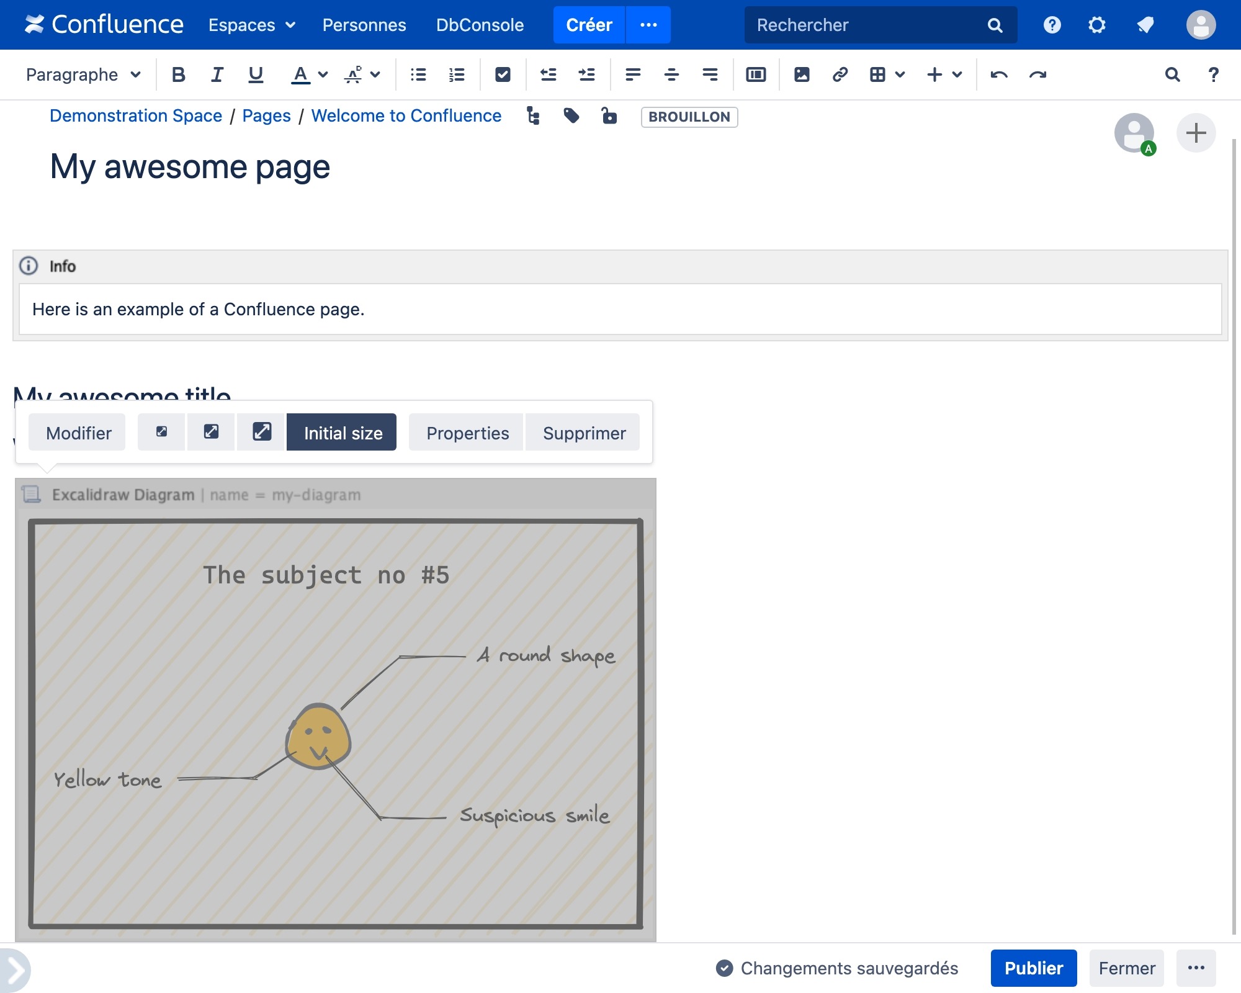This screenshot has height=993, width=1241.
Task: Open the page layout tool
Action: (756, 74)
